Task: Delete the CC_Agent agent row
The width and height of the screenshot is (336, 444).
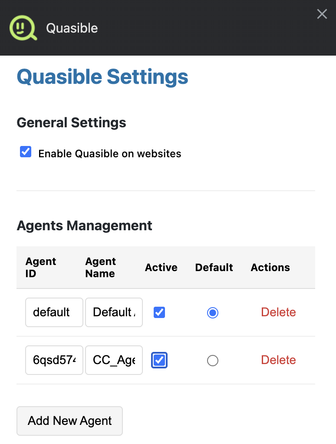Action: tap(278, 360)
